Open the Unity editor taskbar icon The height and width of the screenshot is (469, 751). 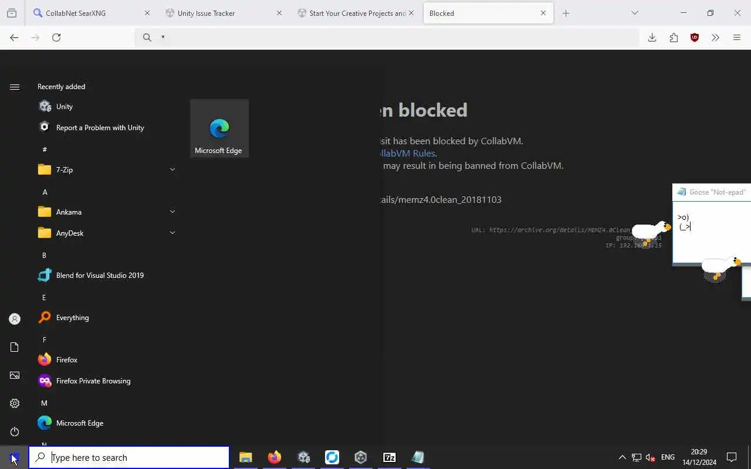point(361,457)
